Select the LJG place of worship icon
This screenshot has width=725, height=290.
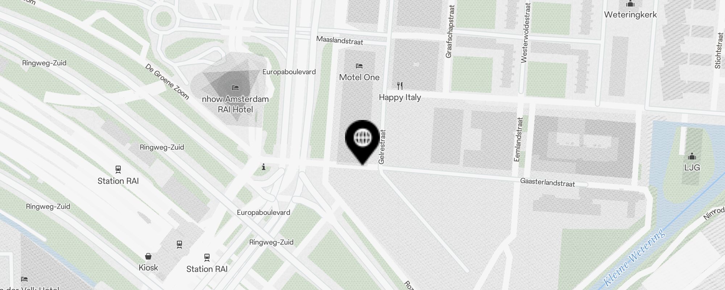[692, 156]
